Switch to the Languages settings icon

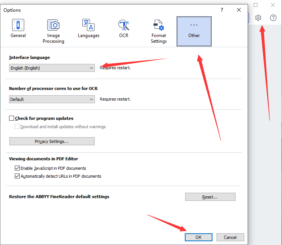[x=88, y=25]
